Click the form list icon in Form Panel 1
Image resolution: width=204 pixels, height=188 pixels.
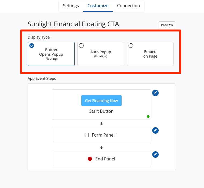click(x=86, y=135)
